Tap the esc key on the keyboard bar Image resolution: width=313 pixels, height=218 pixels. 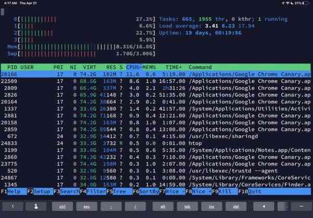[87, 207]
